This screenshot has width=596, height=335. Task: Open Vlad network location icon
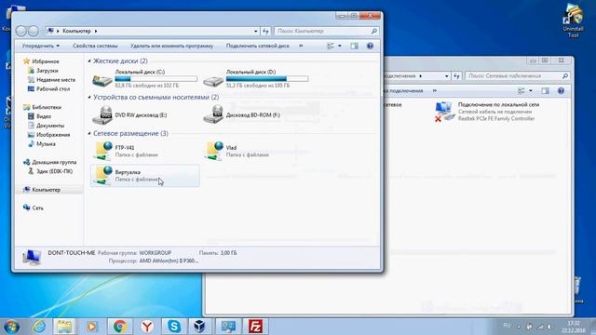point(213,151)
